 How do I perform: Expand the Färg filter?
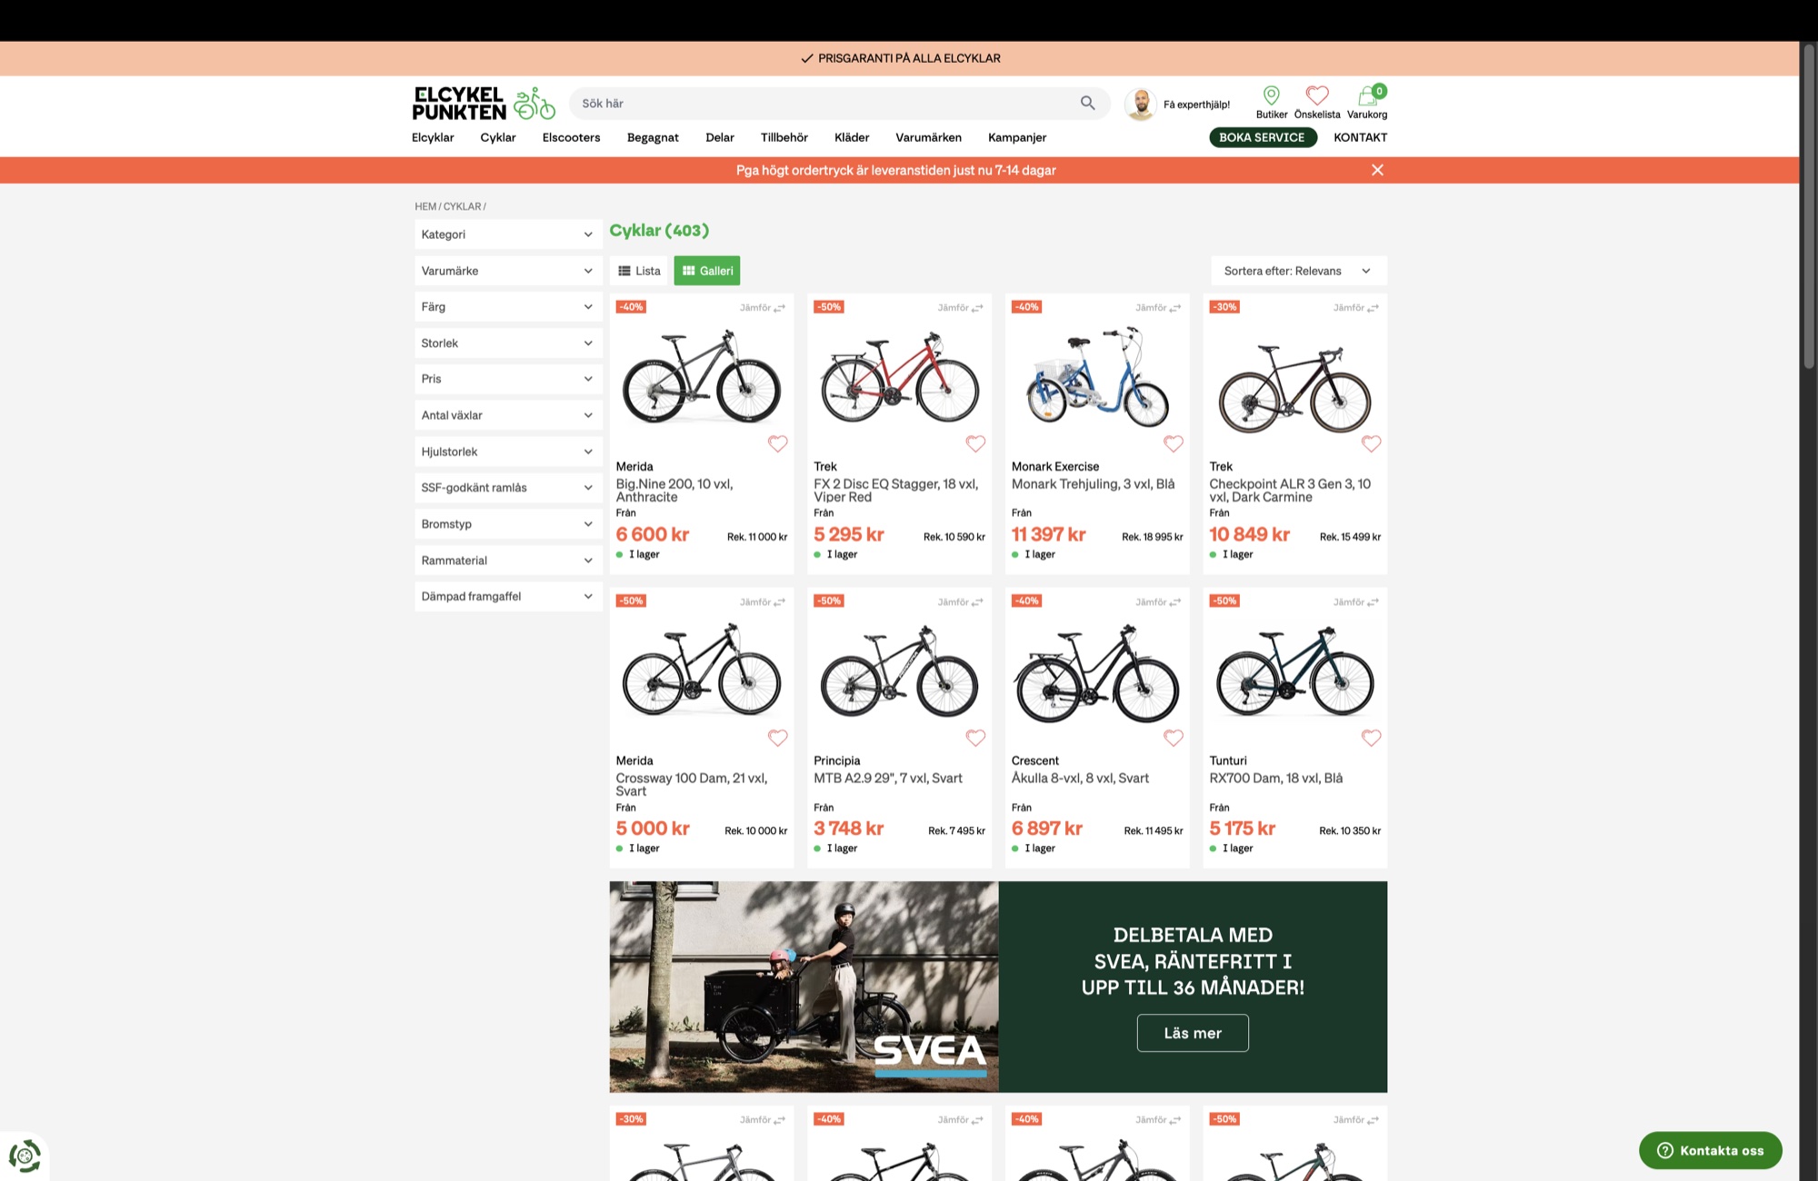pyautogui.click(x=508, y=307)
